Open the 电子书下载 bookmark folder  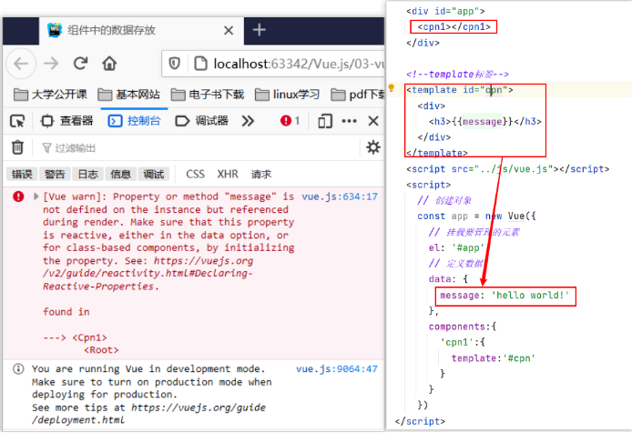[208, 95]
